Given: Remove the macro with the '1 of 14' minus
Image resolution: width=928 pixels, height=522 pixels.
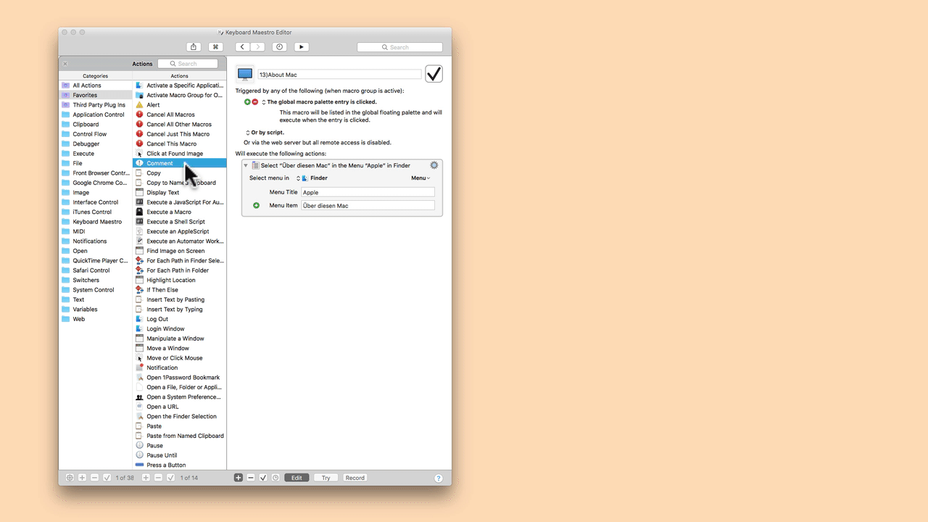Looking at the screenshot, I should (x=158, y=478).
